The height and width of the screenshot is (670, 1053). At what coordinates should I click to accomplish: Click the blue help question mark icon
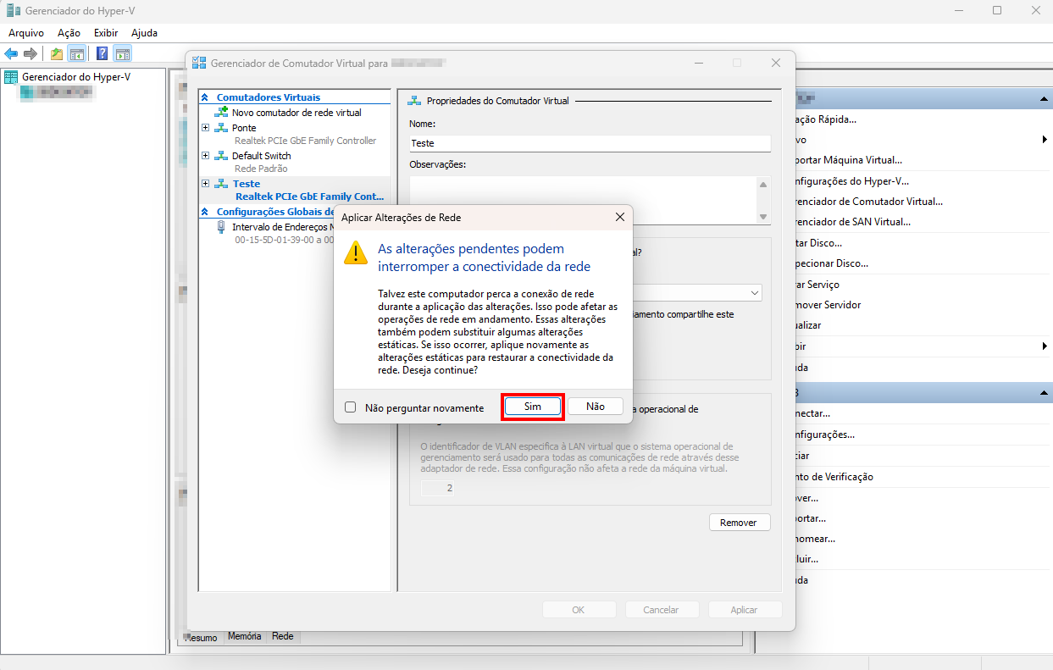click(x=102, y=54)
